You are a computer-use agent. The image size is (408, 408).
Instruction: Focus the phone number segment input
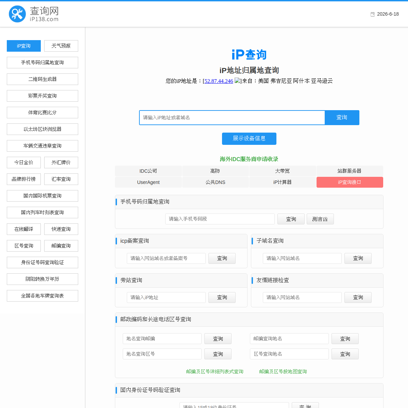(x=220, y=219)
